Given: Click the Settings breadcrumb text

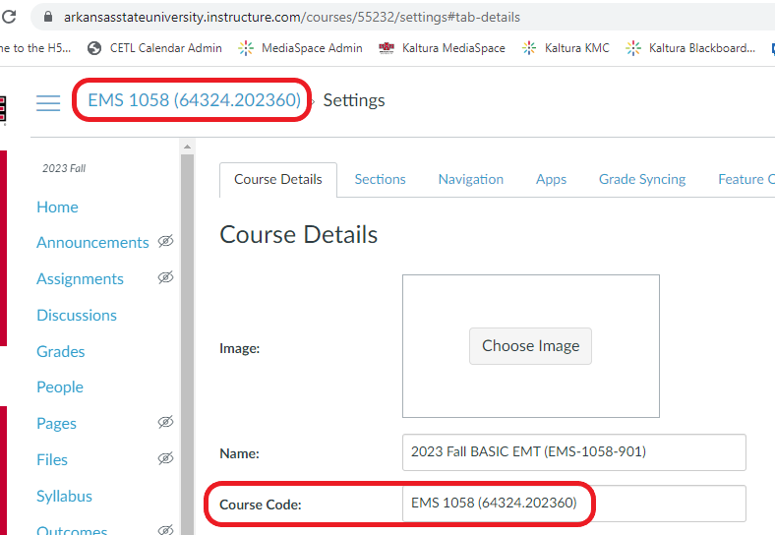Looking at the screenshot, I should pos(354,100).
